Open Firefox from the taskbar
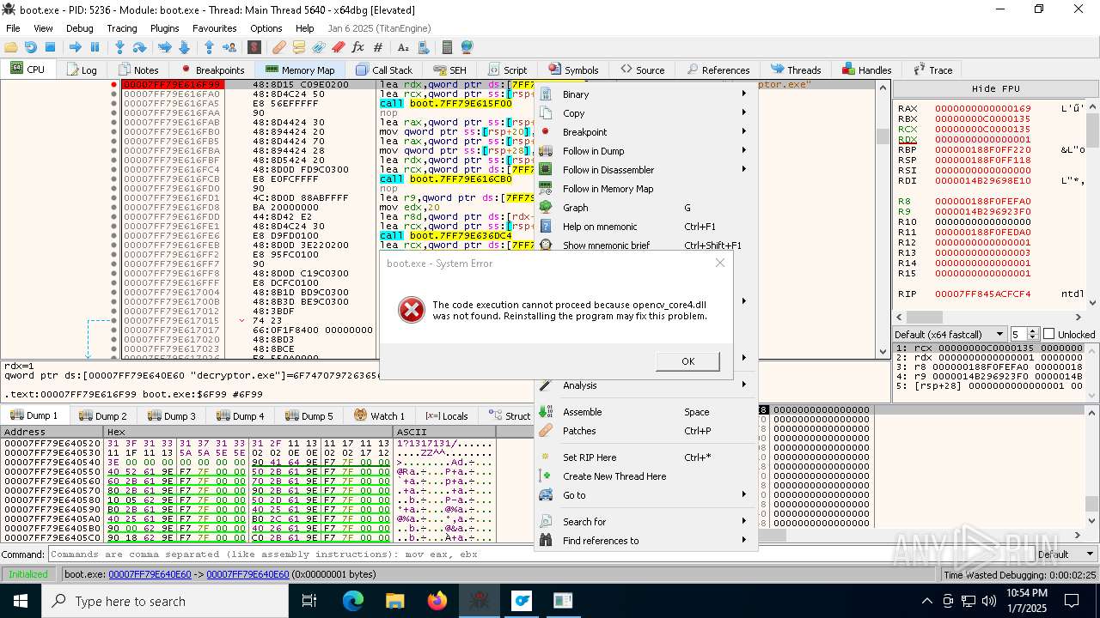This screenshot has height=618, width=1100. [x=437, y=601]
